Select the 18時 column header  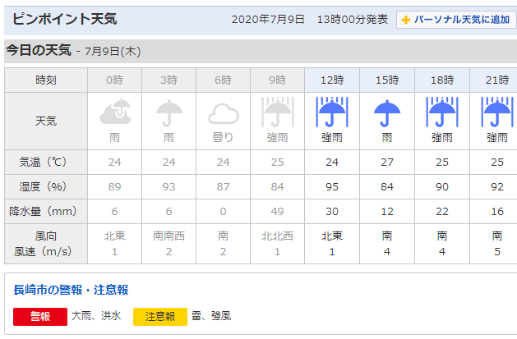(x=442, y=80)
